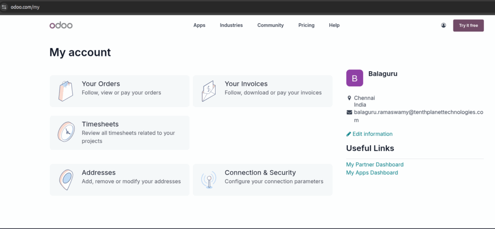The height and width of the screenshot is (229, 495).
Task: Click the balaguru.ramaswamy email address text
Action: pos(419,116)
